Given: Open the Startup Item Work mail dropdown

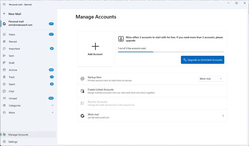Looking at the screenshot, I should tap(211, 79).
